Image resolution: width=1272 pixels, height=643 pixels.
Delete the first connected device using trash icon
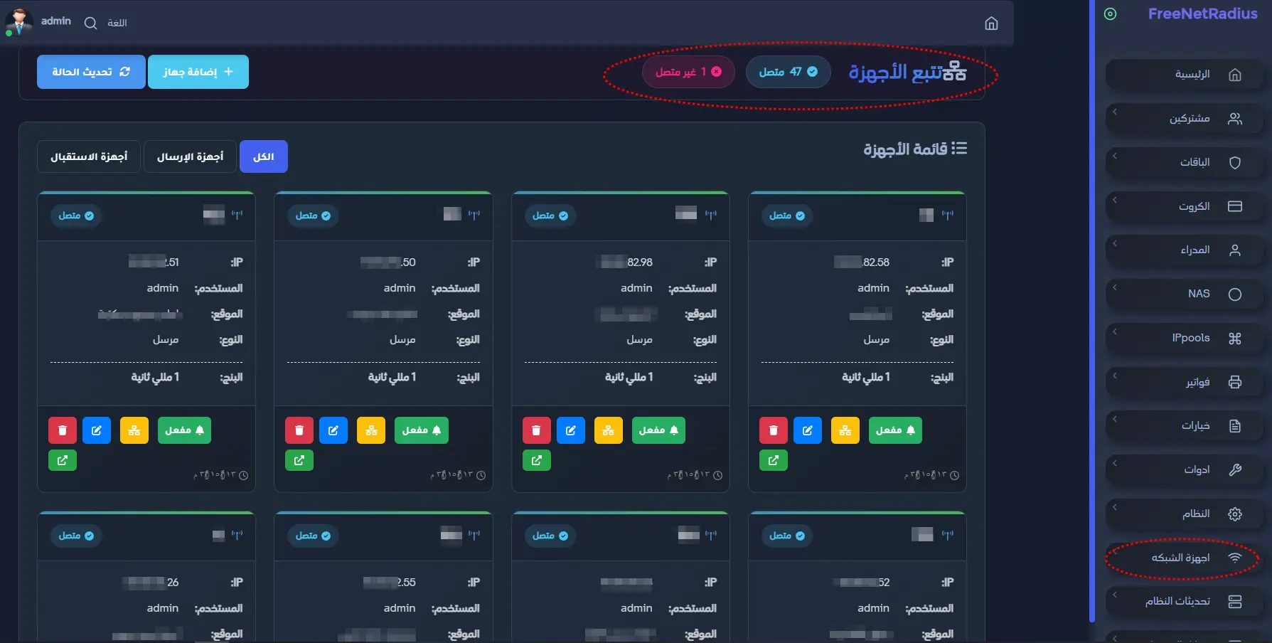click(63, 430)
